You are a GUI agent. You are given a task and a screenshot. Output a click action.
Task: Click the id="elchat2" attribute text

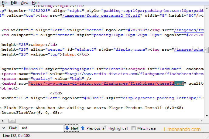82,49
